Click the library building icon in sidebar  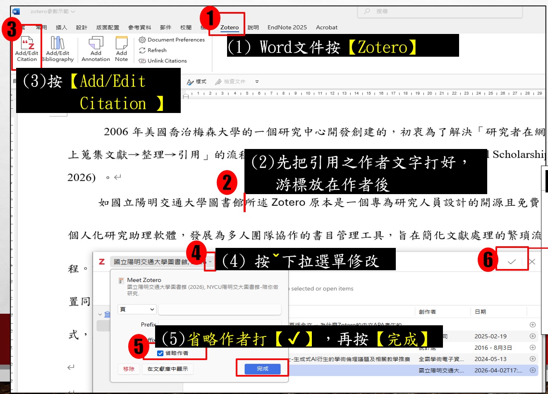pos(107,315)
